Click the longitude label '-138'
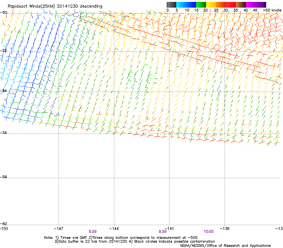 [225, 229]
